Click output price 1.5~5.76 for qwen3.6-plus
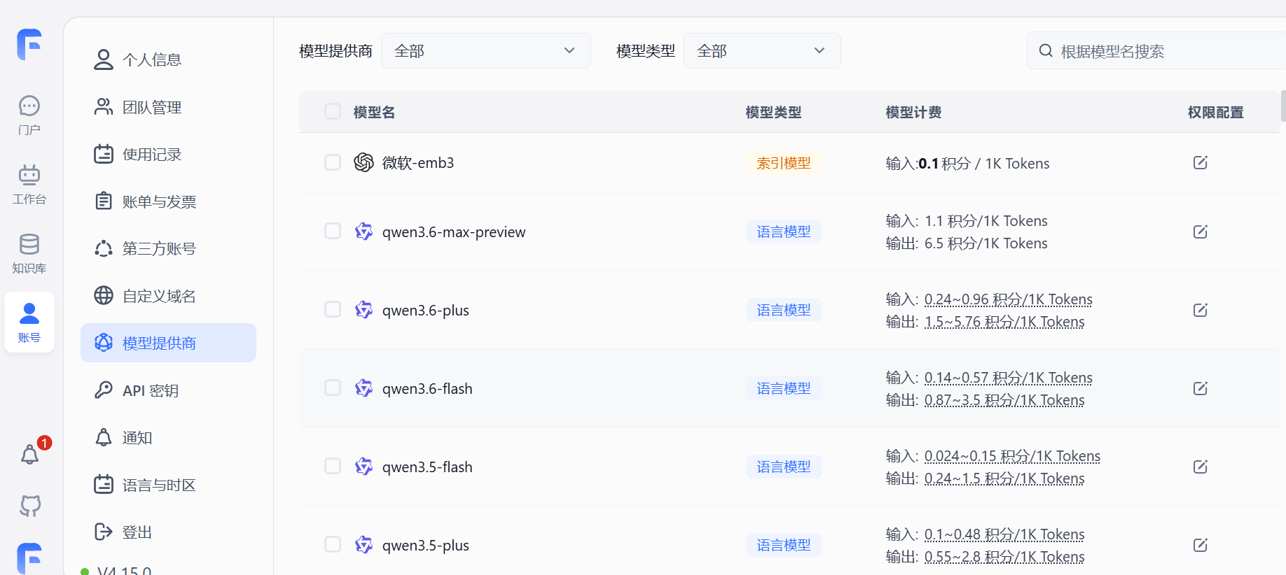This screenshot has height=575, width=1286. point(1004,322)
